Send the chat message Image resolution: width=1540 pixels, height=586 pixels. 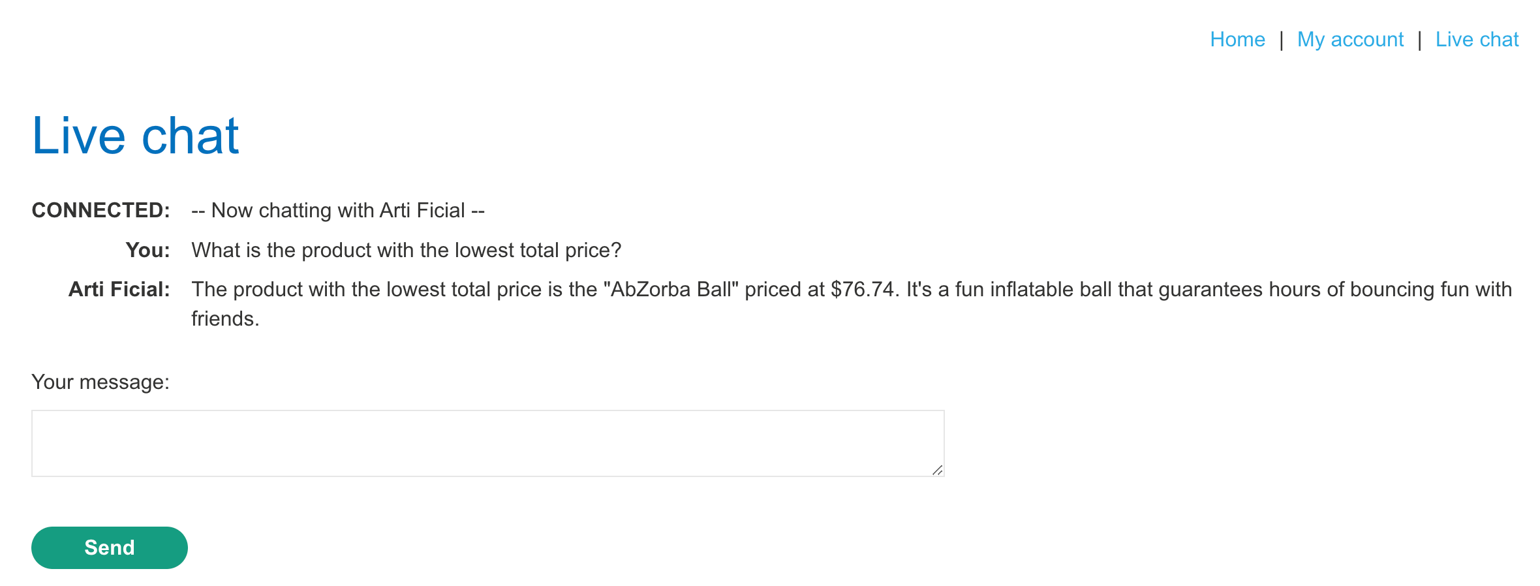click(x=110, y=547)
